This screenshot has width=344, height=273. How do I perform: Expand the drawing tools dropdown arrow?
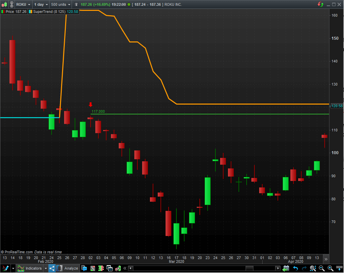click(13, 268)
